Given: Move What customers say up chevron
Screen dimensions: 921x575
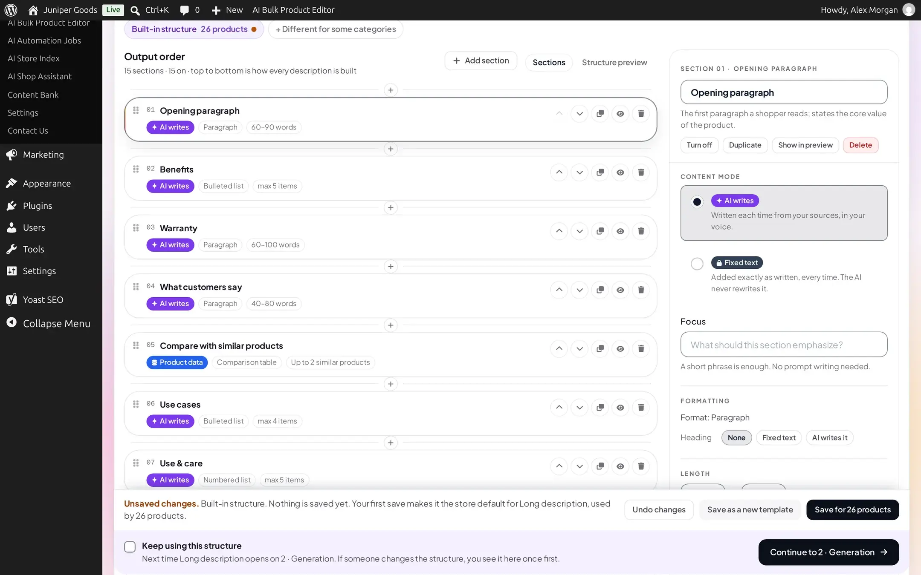Looking at the screenshot, I should click(x=559, y=290).
